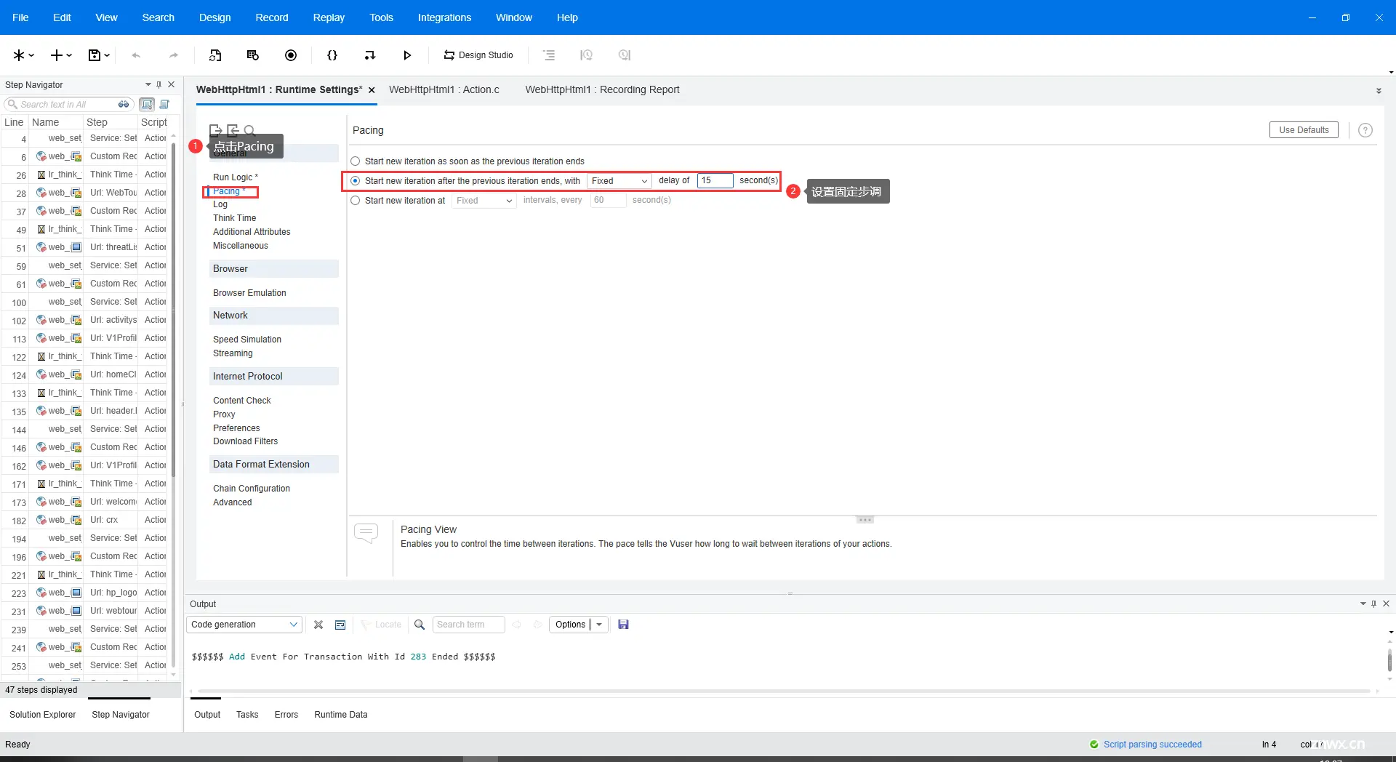Select 'Start new iteration after the previous iteration ends'
This screenshot has width=1396, height=762.
tap(356, 181)
